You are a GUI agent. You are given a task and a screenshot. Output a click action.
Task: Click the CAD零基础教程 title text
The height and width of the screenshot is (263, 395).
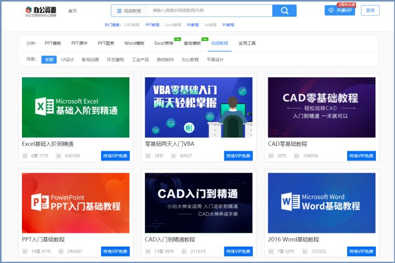pyautogui.click(x=287, y=144)
